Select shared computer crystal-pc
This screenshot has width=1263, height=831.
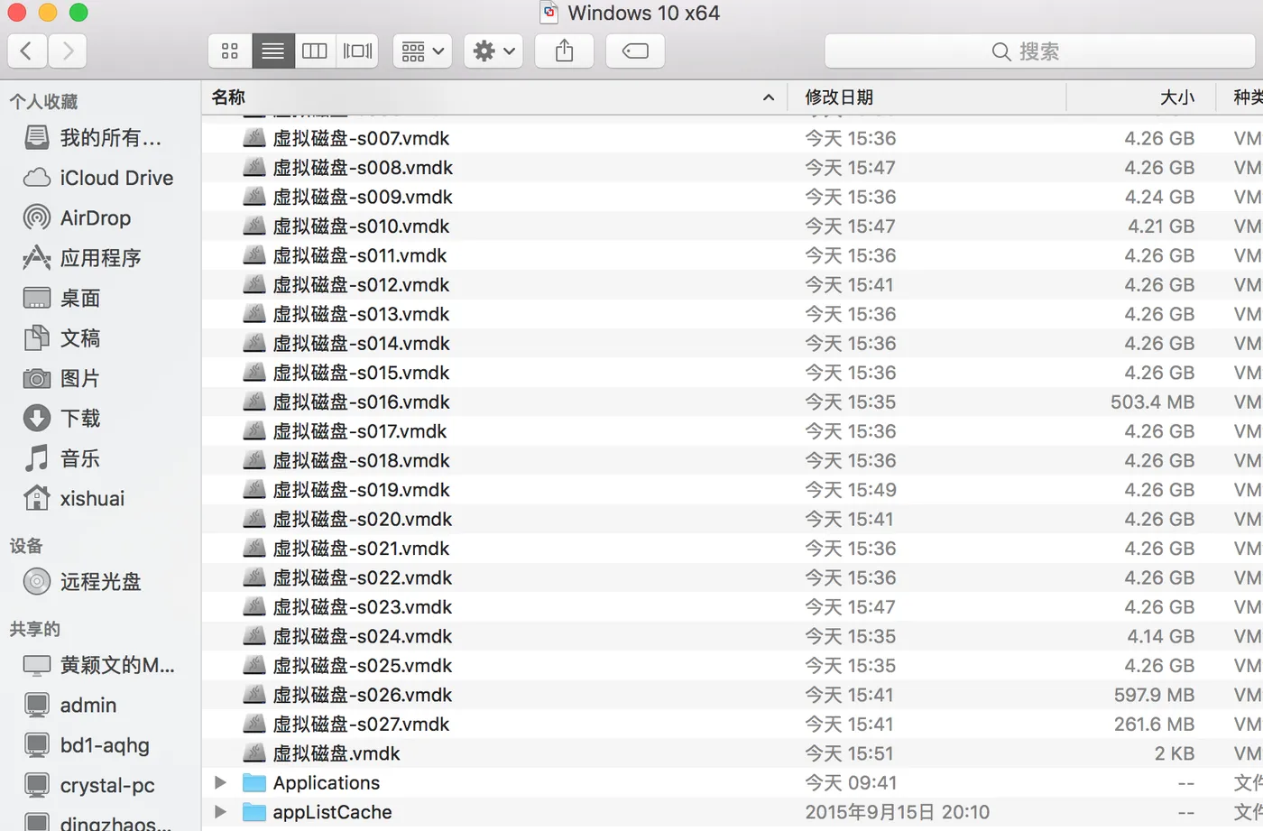click(99, 786)
